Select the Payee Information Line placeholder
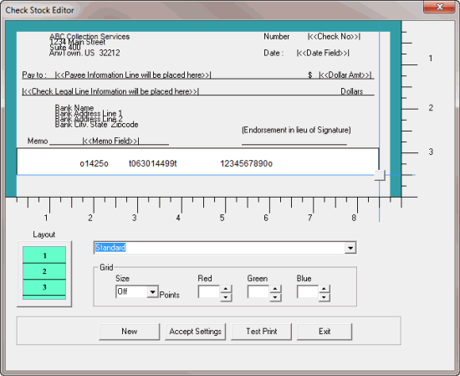 click(x=133, y=75)
